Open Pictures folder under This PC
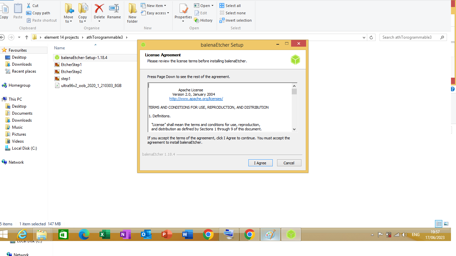Image resolution: width=456 pixels, height=256 pixels. click(19, 134)
